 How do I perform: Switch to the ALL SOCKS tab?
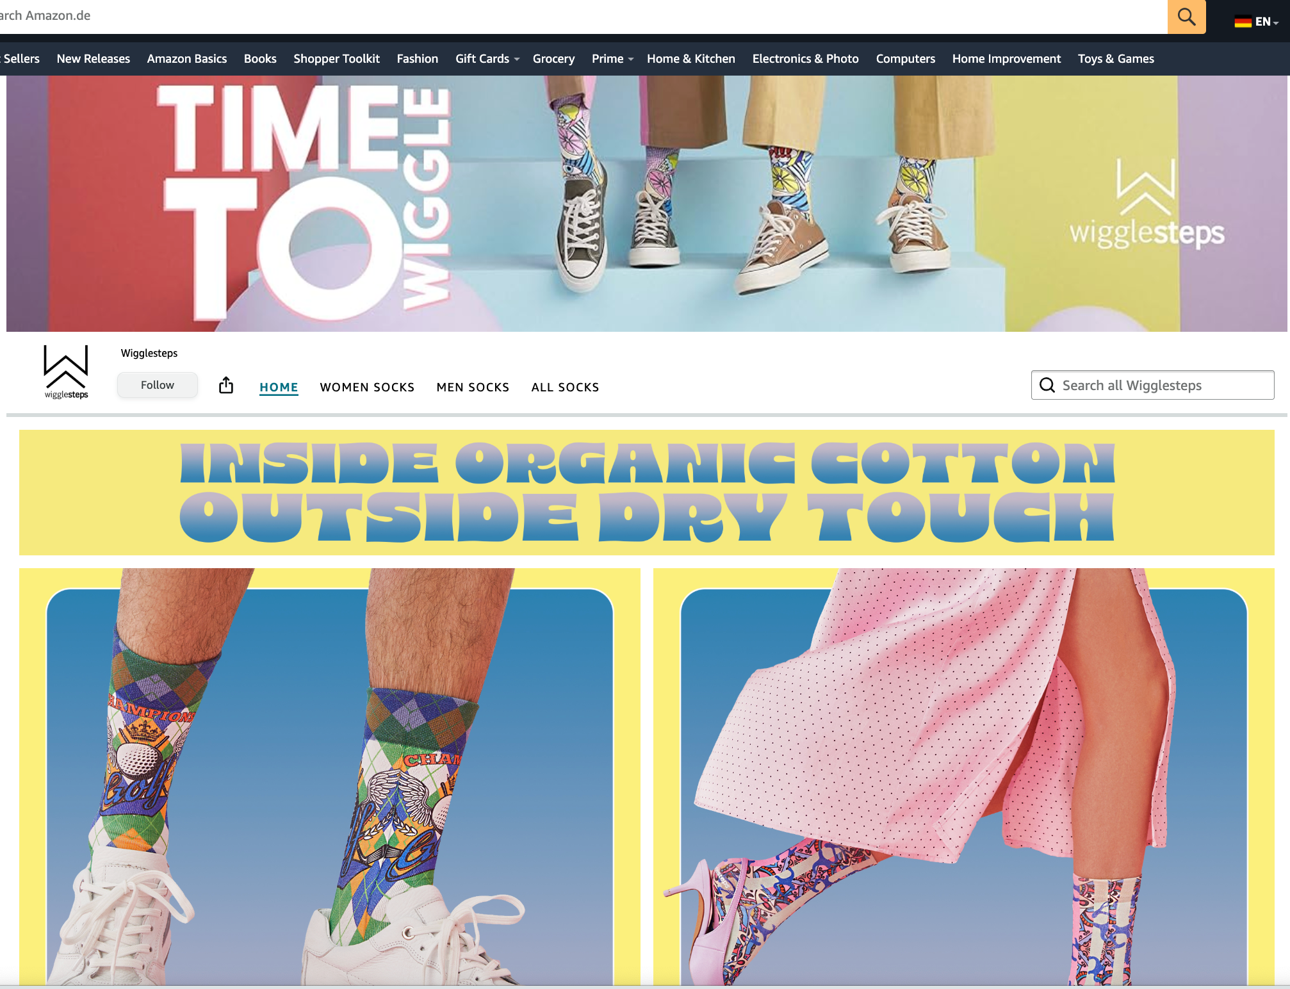[565, 387]
